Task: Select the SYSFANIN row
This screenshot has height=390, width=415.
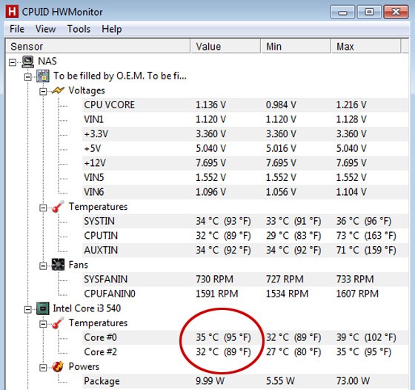Action: tap(245, 280)
